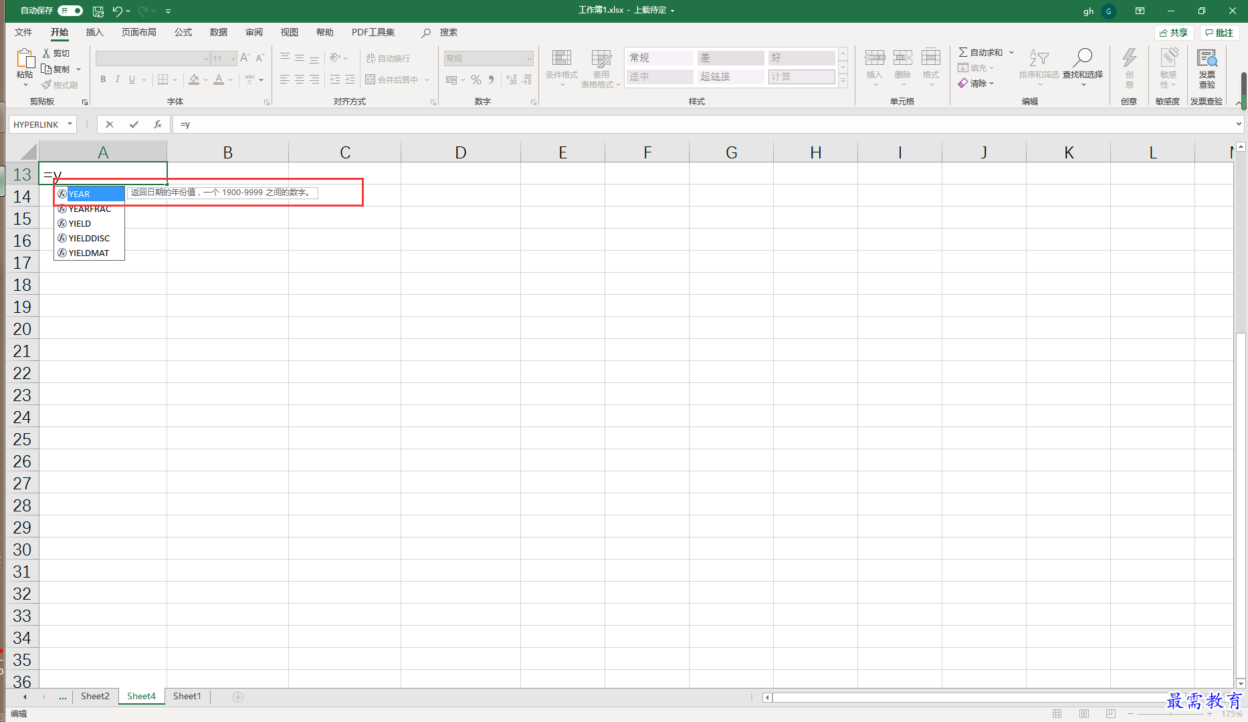Expand the cell styles gallery

point(843,81)
